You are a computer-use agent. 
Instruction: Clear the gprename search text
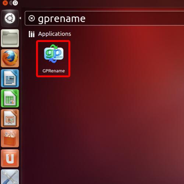coord(32,18)
